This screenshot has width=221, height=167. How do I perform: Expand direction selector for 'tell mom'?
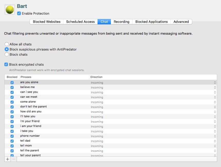click(x=215, y=146)
